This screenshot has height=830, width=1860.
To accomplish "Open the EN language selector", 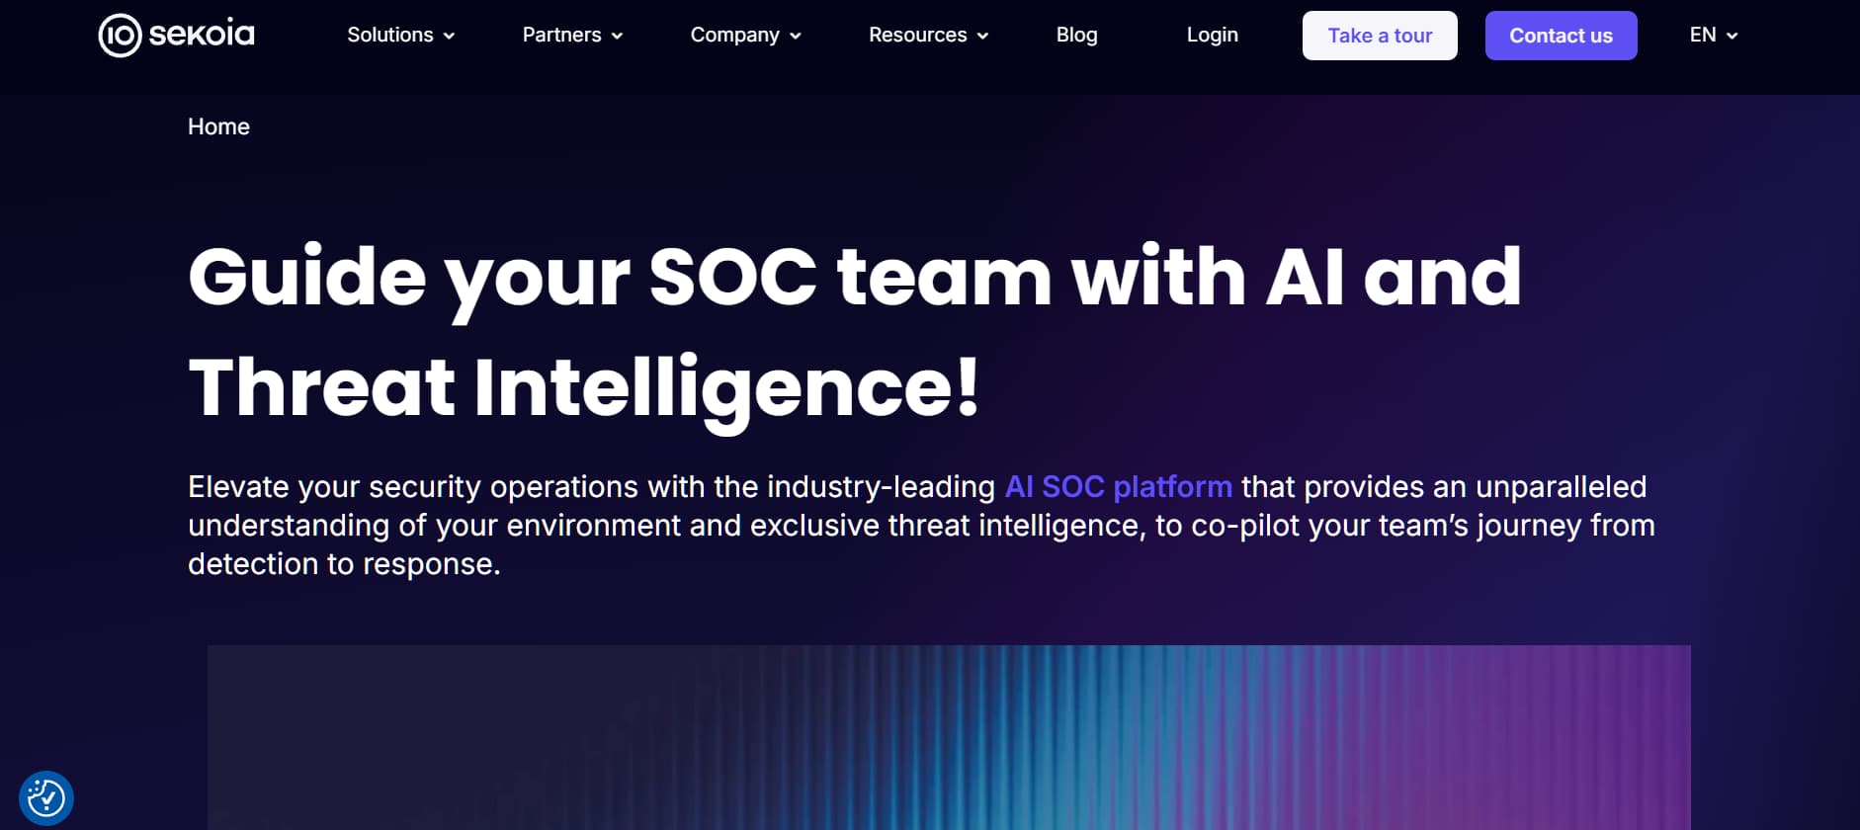I will click(x=1703, y=35).
